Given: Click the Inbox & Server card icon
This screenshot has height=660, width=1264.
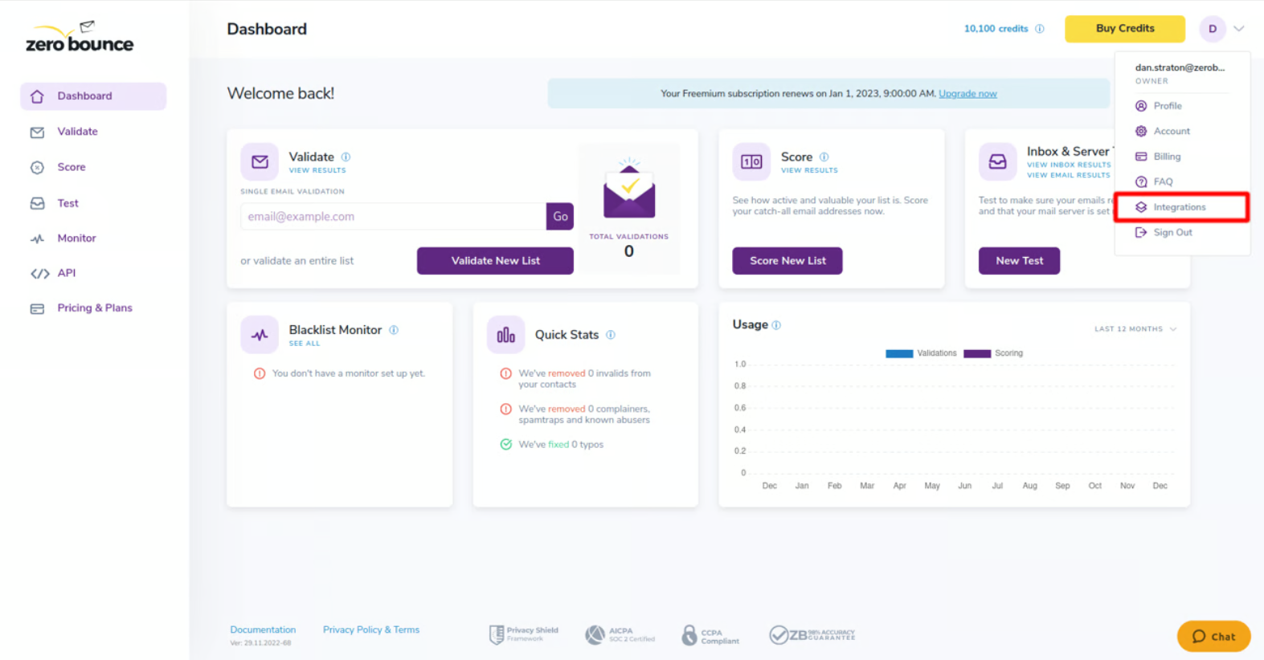Looking at the screenshot, I should pyautogui.click(x=997, y=161).
